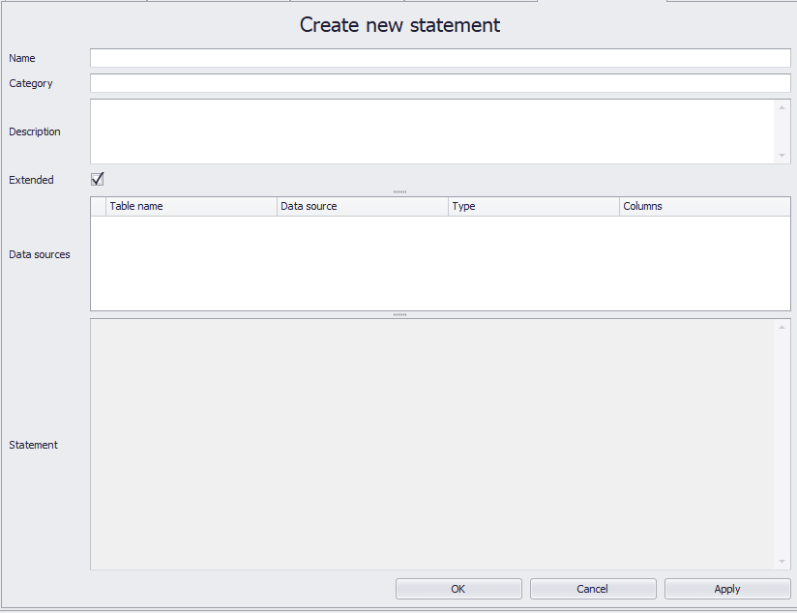This screenshot has width=797, height=613.
Task: Click the splitter grip above Data sources grid
Action: [x=399, y=191]
